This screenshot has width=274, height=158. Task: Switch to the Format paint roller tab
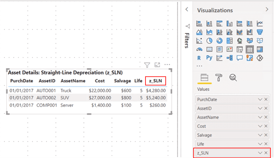219,77
